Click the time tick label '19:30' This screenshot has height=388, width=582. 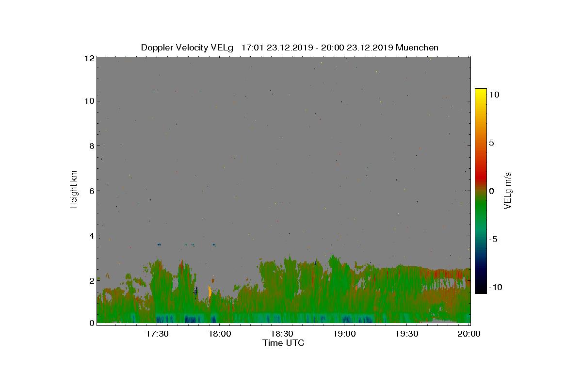point(407,334)
